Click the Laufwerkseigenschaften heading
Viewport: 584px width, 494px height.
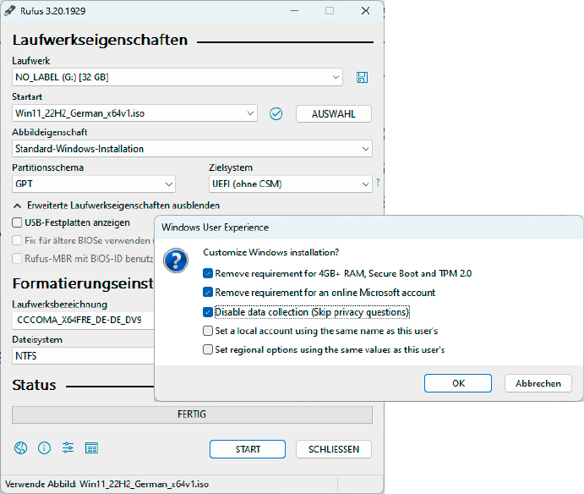click(x=100, y=40)
